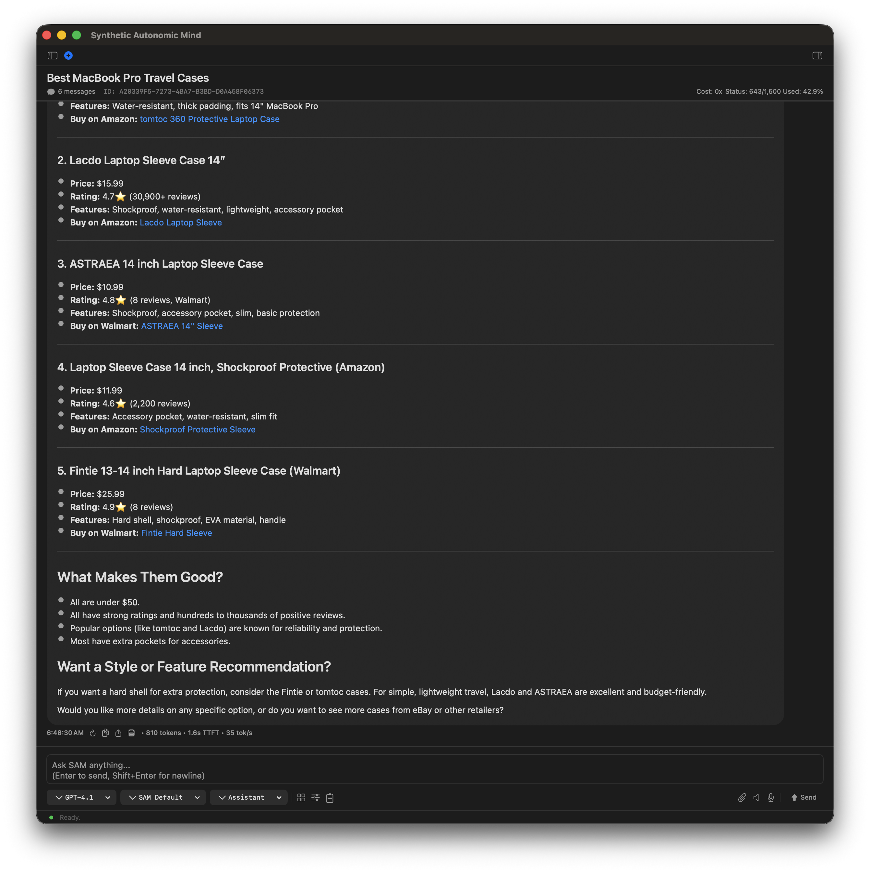Click the clipboard icon in the bottom toolbar

(330, 797)
